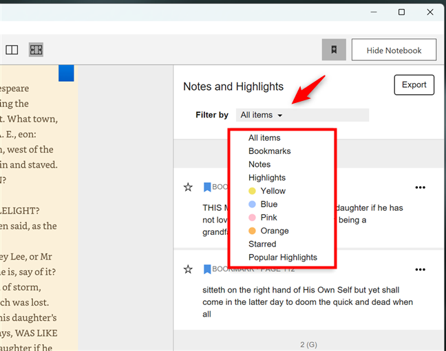446x351 pixels.
Task: Pick 'Notes' in the filter menu
Action: [259, 164]
